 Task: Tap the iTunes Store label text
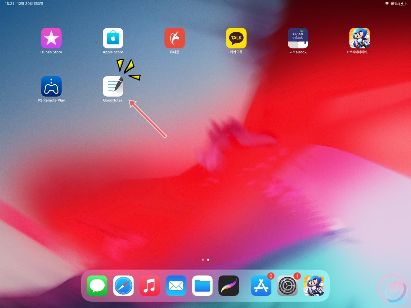click(x=51, y=52)
